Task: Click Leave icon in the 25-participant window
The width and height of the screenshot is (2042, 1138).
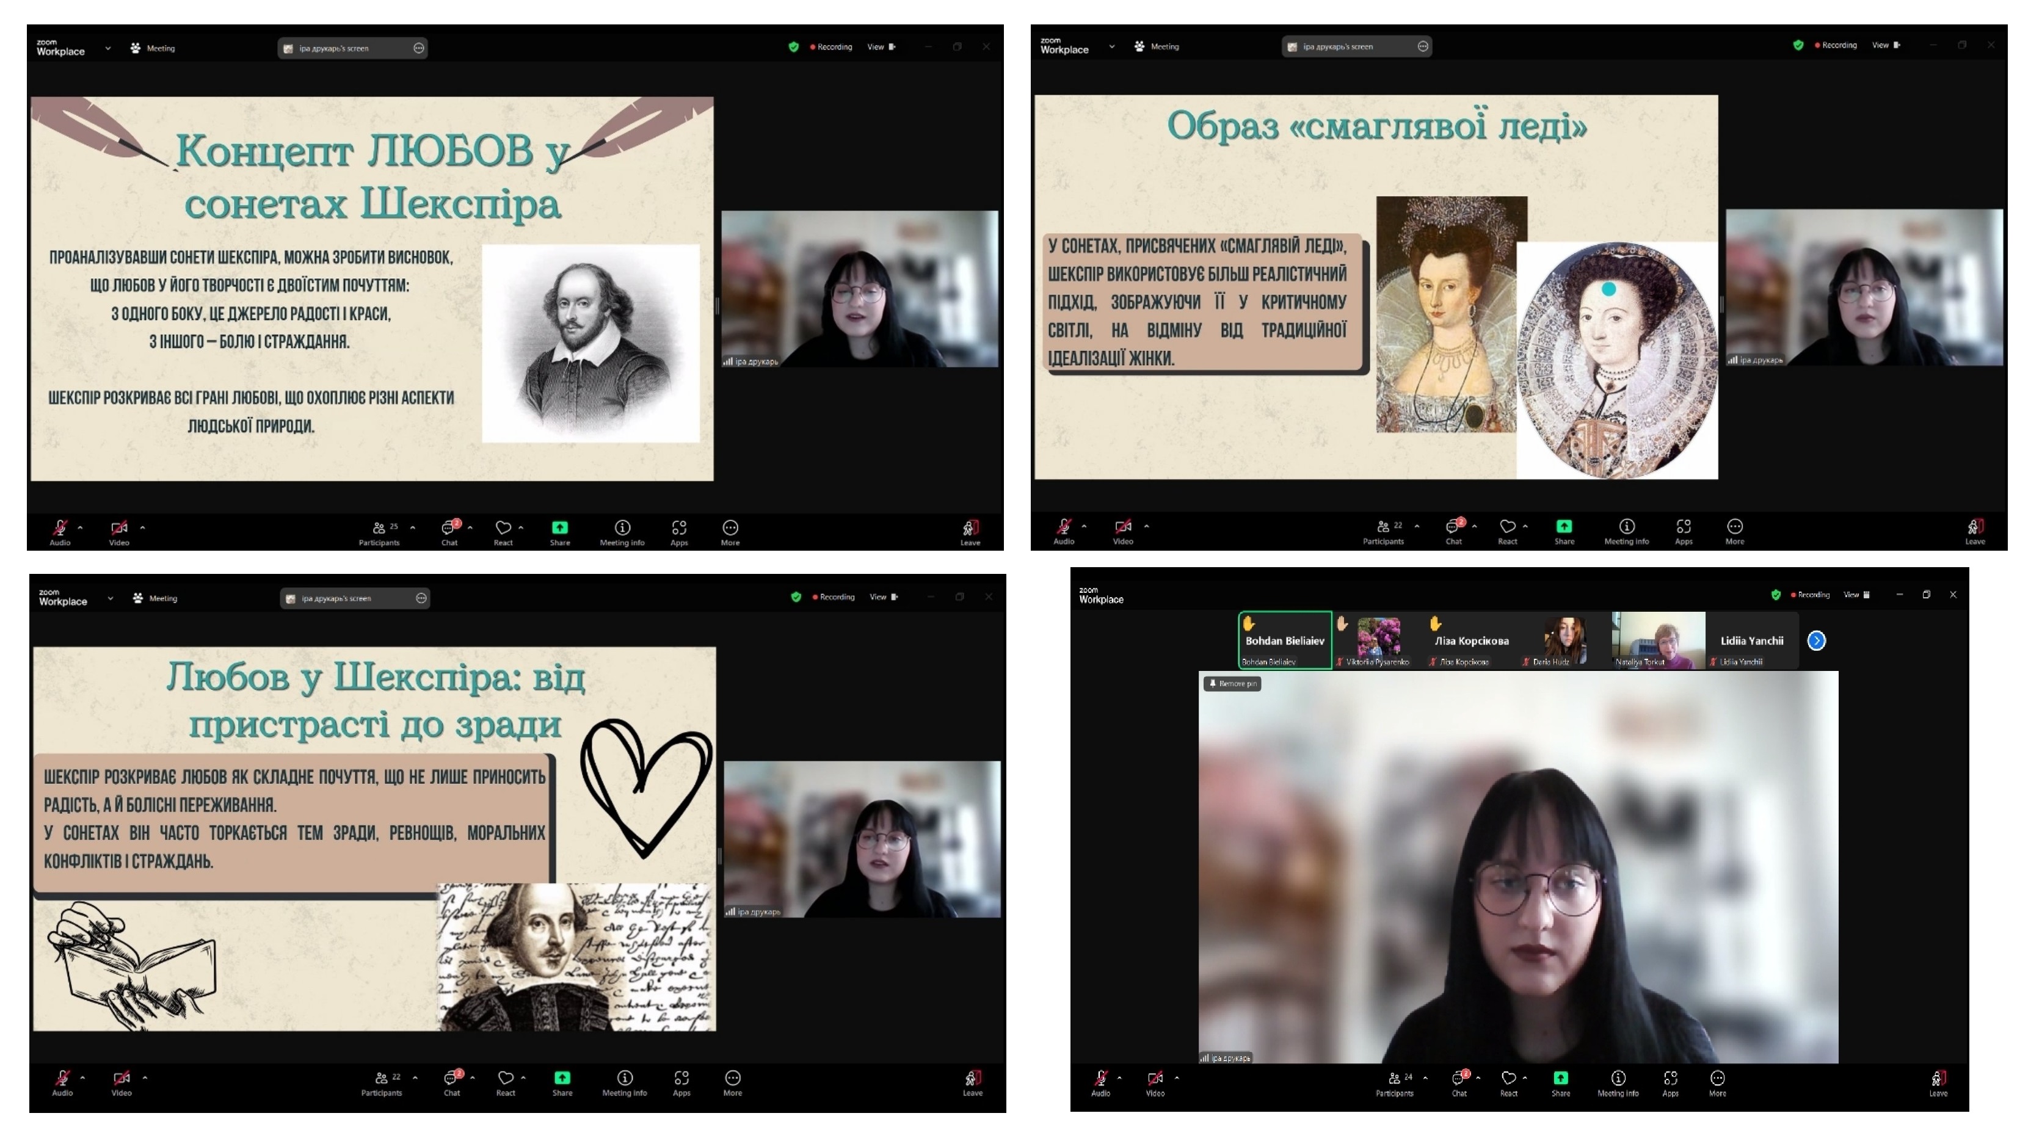Action: (970, 528)
